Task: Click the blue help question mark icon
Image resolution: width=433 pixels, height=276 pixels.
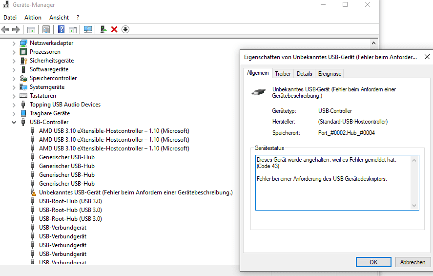Action: [62, 29]
